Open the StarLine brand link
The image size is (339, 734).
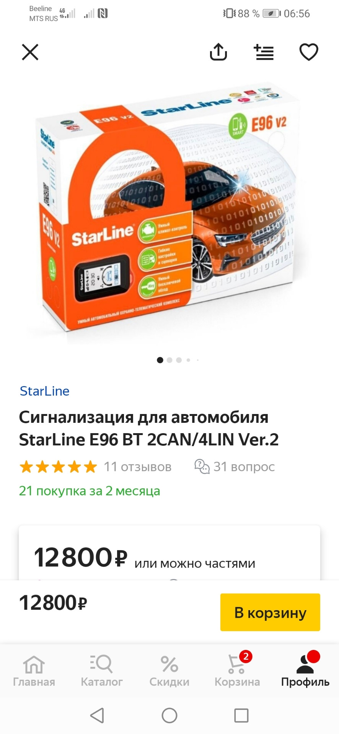44,391
